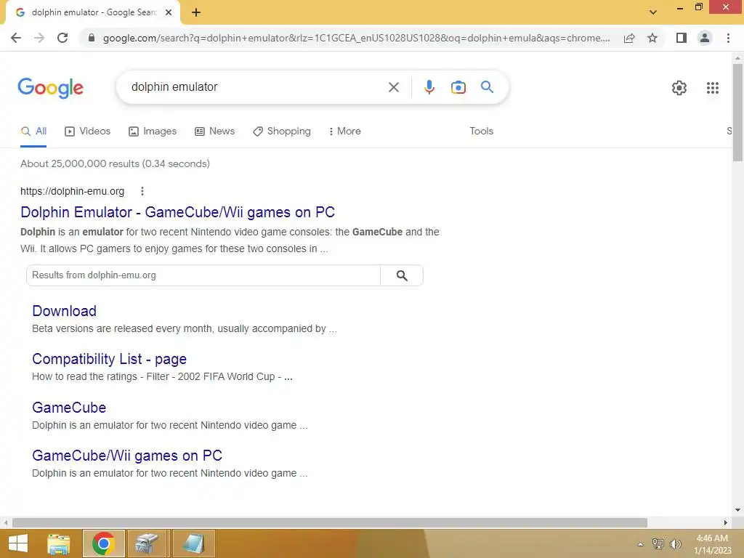Open the Google apps grid
The height and width of the screenshot is (558, 744).
tap(712, 88)
